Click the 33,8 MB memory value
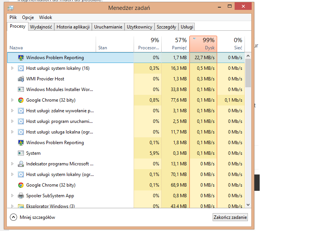 (x=179, y=90)
